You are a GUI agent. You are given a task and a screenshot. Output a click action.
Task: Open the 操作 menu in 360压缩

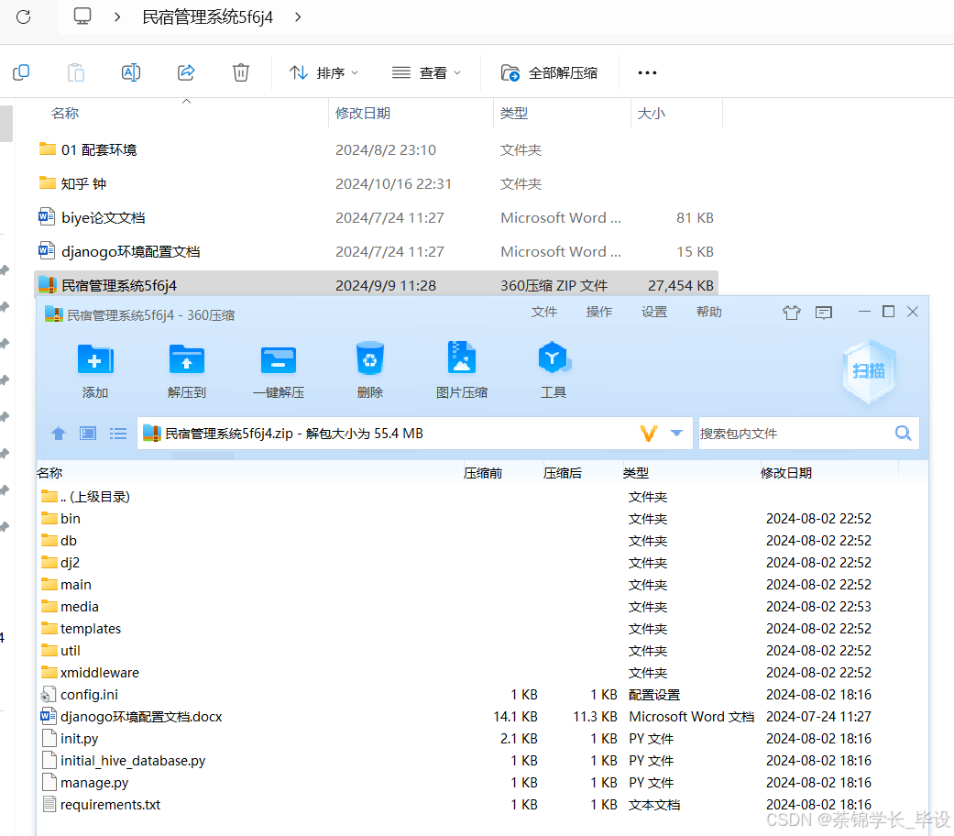pos(599,312)
